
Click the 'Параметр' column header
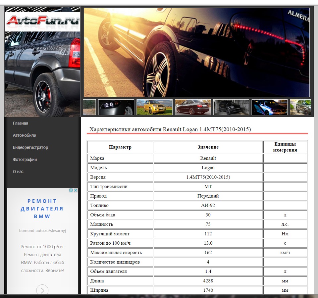click(120, 147)
